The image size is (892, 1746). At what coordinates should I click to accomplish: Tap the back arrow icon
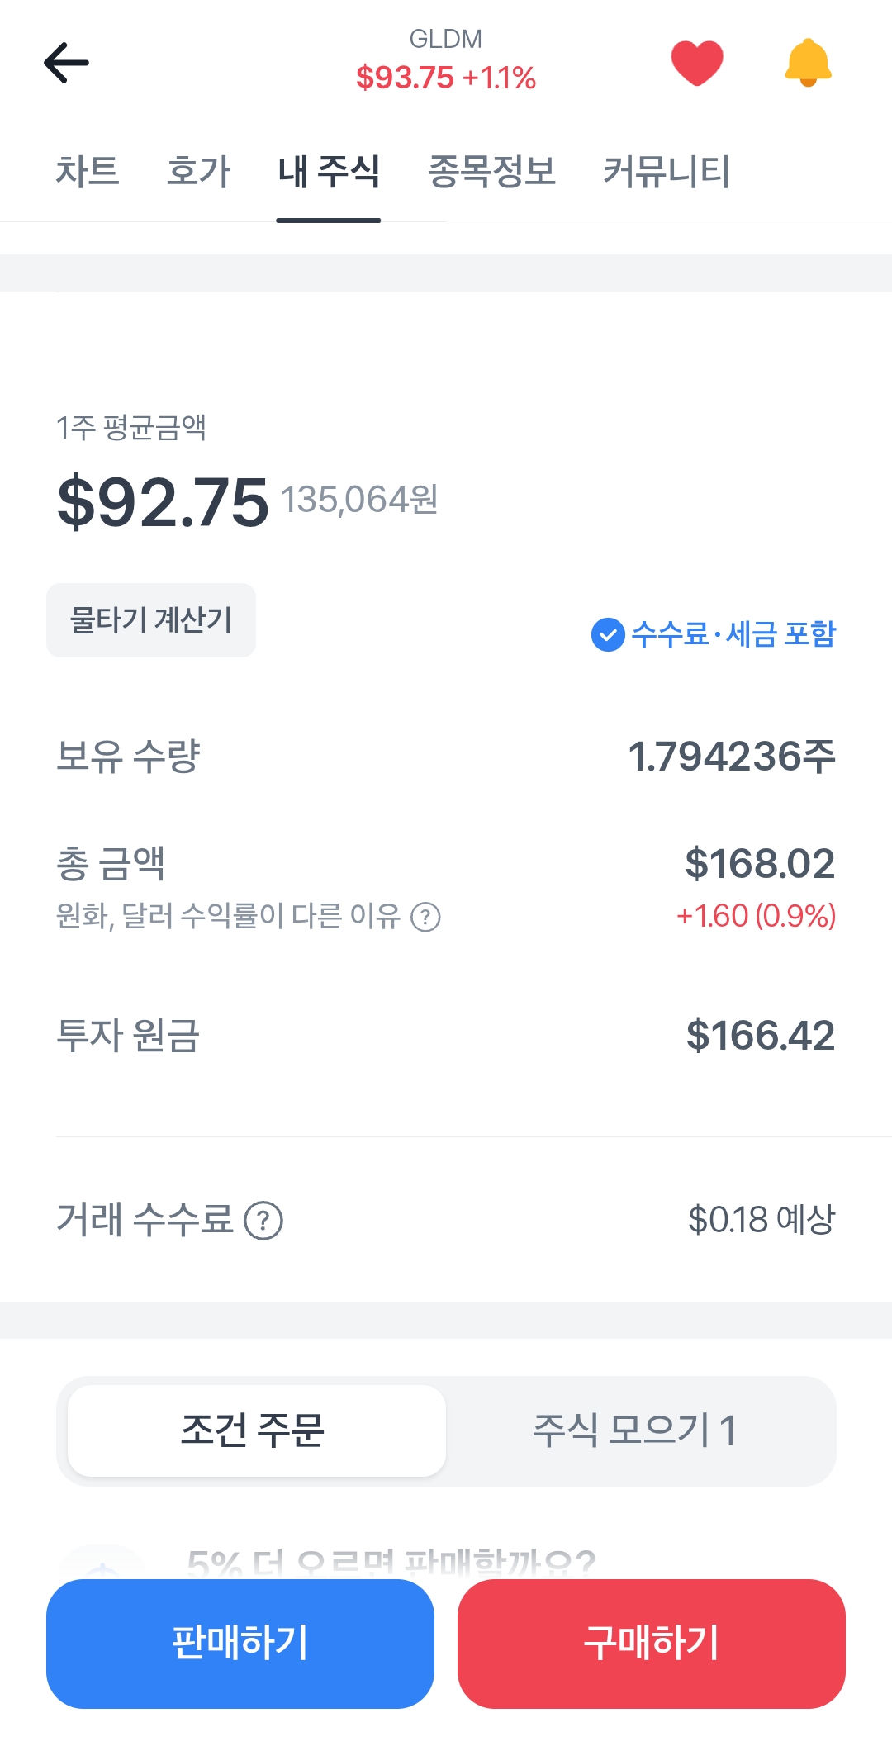pyautogui.click(x=66, y=63)
